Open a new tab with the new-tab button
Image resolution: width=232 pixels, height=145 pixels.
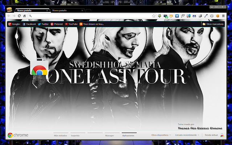tap(88, 11)
